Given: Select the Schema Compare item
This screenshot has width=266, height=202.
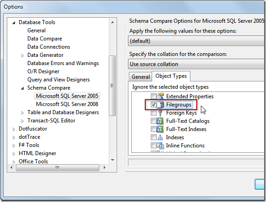Looking at the screenshot, I should coord(49,88).
